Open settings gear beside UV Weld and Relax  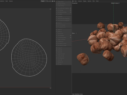[71, 12]
